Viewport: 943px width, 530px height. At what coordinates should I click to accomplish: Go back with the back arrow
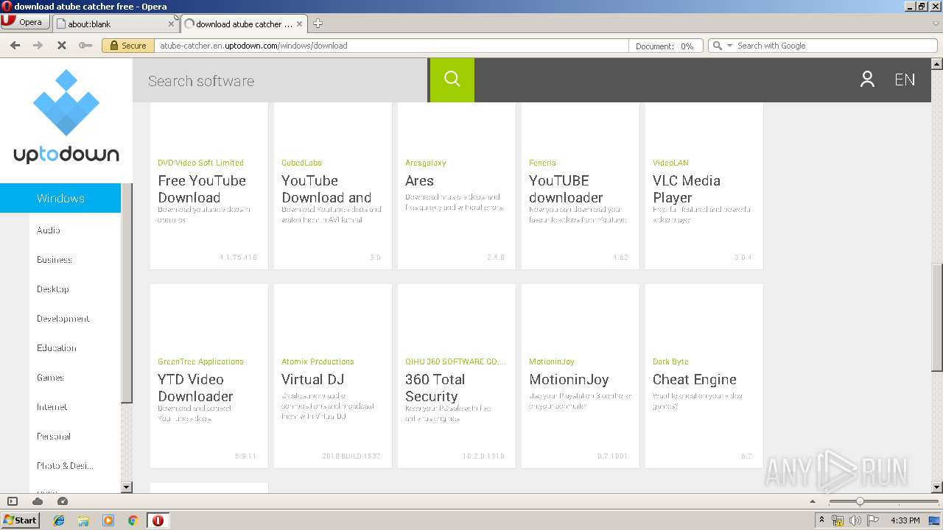click(15, 46)
